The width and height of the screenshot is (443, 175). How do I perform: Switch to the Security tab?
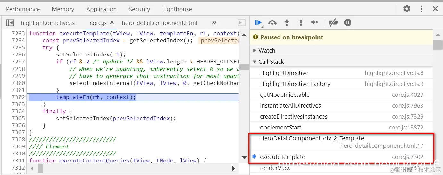pyautogui.click(x=139, y=9)
